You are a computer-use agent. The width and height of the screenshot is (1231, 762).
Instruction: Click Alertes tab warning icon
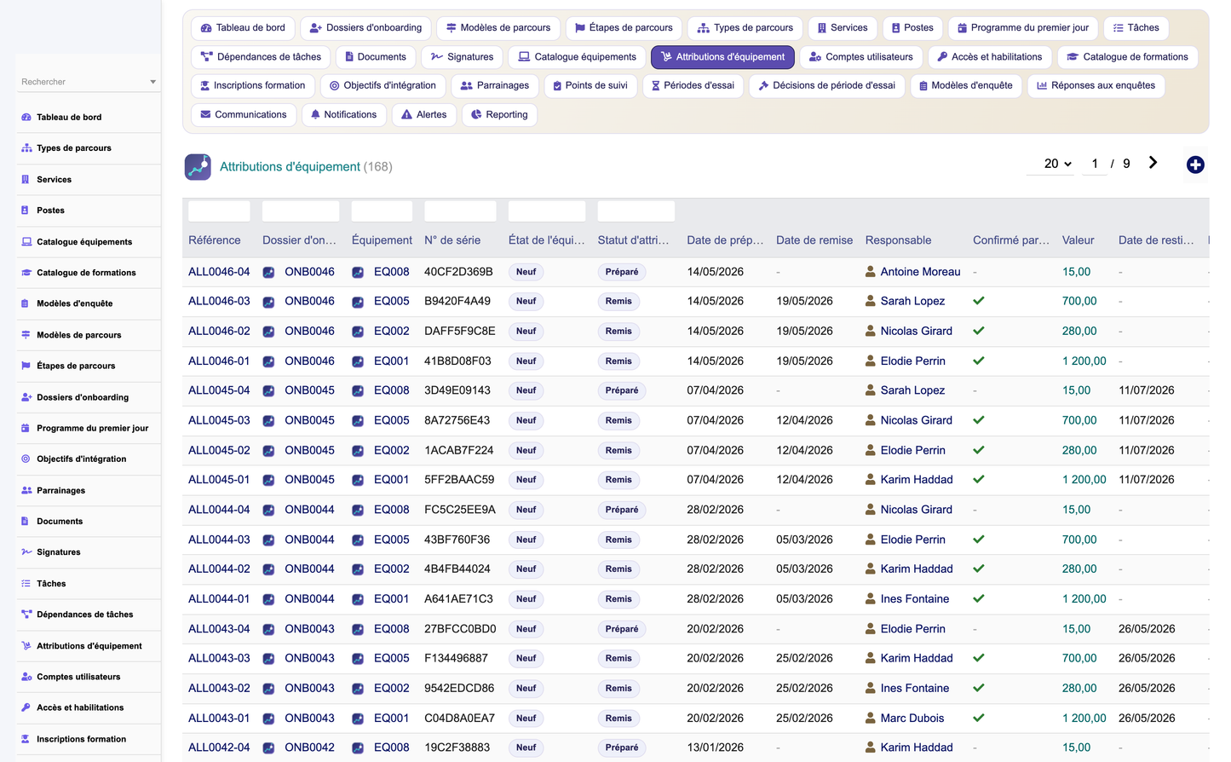click(407, 115)
